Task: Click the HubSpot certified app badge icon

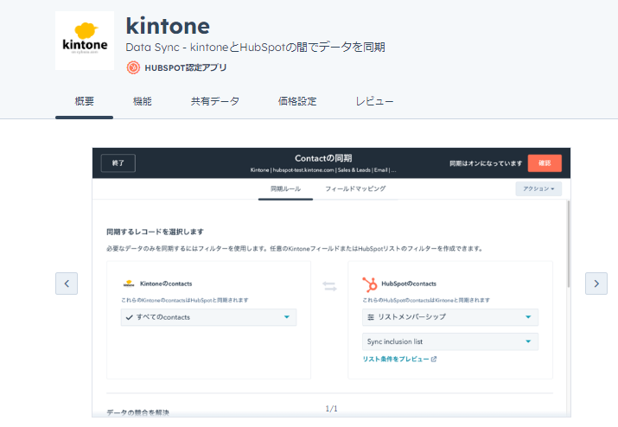Action: (133, 67)
